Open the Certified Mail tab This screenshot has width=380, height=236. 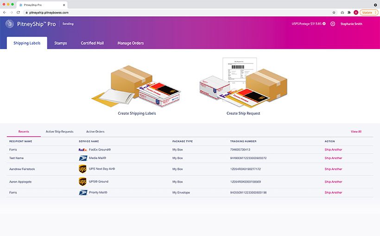92,43
